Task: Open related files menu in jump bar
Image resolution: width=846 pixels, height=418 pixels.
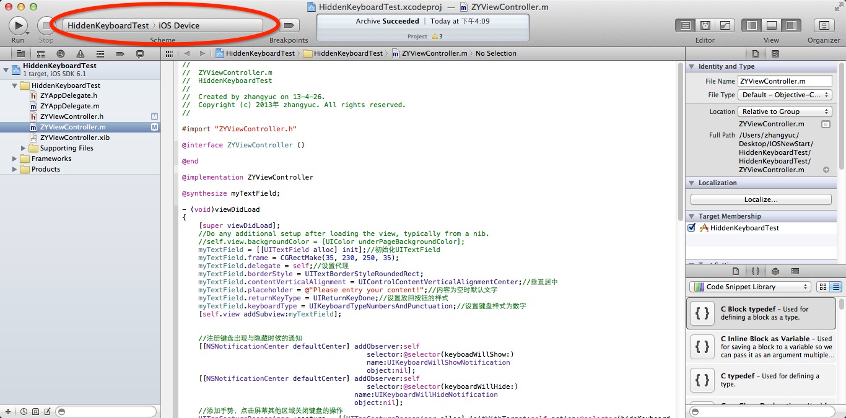Action: (x=169, y=53)
